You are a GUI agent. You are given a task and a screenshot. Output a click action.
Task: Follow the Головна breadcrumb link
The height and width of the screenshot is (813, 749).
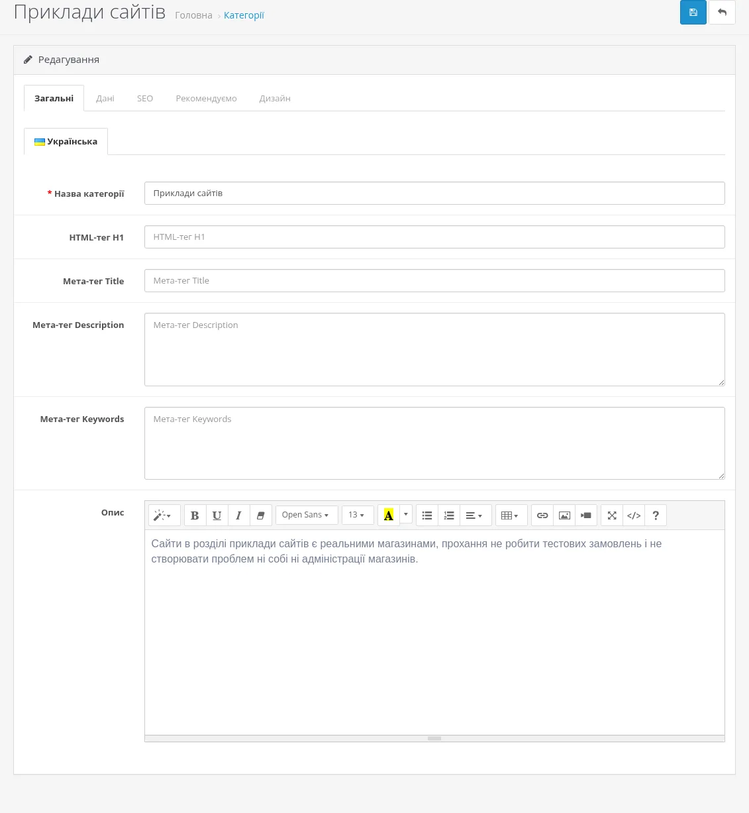193,15
